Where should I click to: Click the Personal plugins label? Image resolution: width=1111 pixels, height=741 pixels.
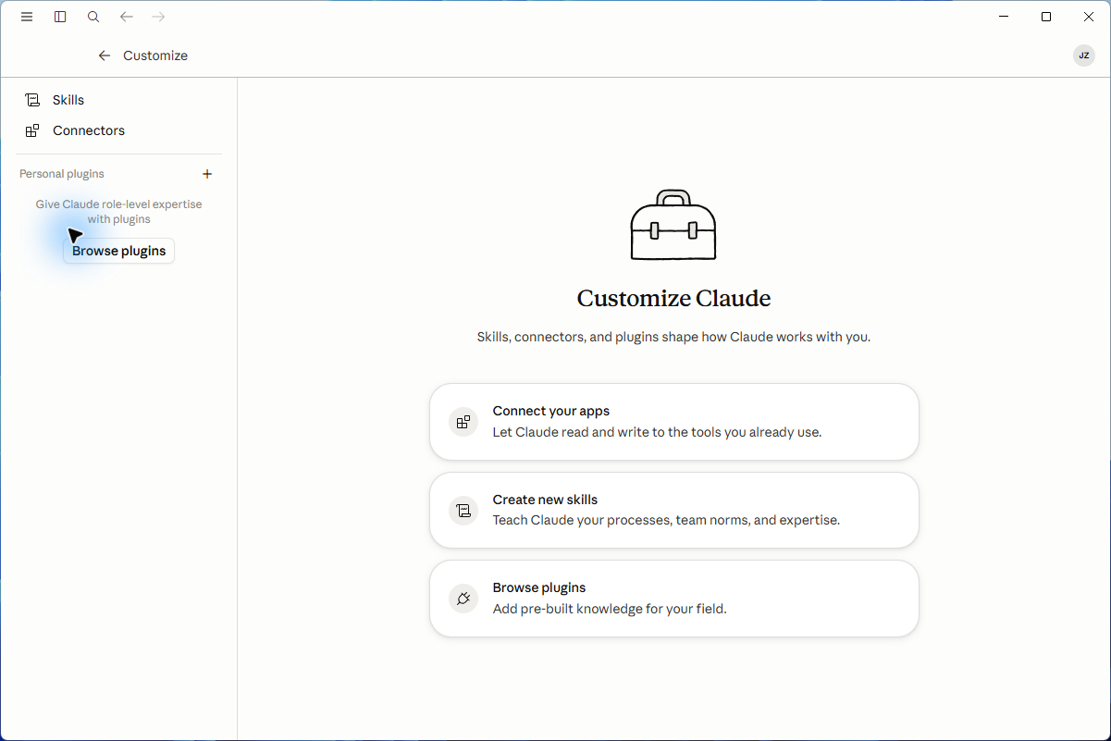62,174
